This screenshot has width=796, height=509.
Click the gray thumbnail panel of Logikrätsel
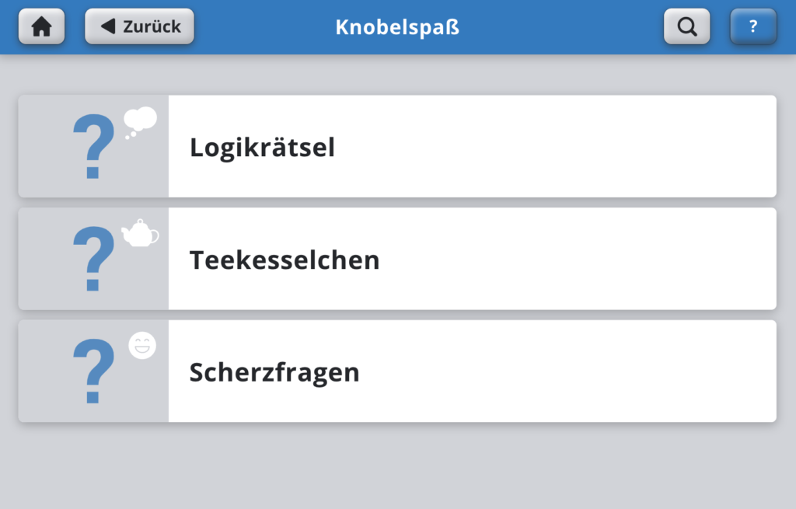coord(93,146)
